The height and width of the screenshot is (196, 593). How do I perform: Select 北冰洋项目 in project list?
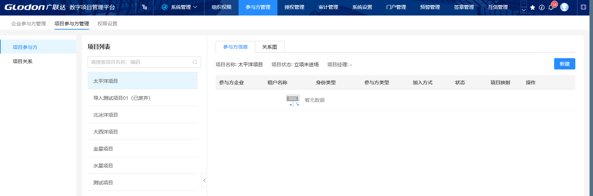[142, 115]
